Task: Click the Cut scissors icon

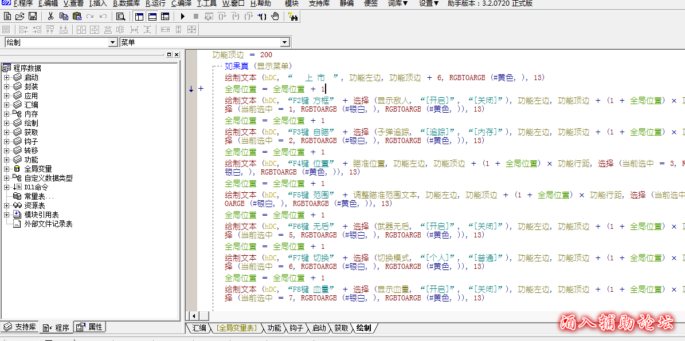Action: (50, 16)
